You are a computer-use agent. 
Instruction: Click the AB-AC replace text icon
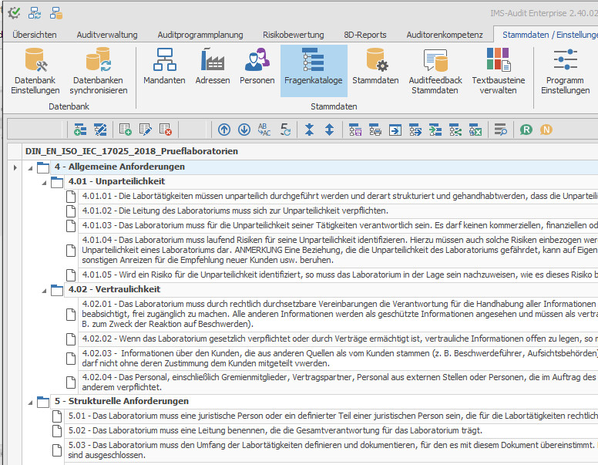(x=264, y=130)
